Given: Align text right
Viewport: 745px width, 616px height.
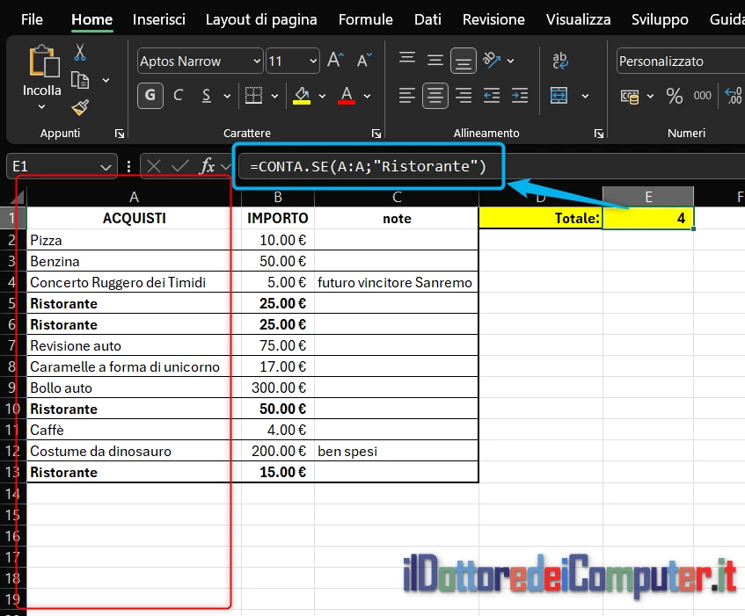Looking at the screenshot, I should (x=464, y=96).
